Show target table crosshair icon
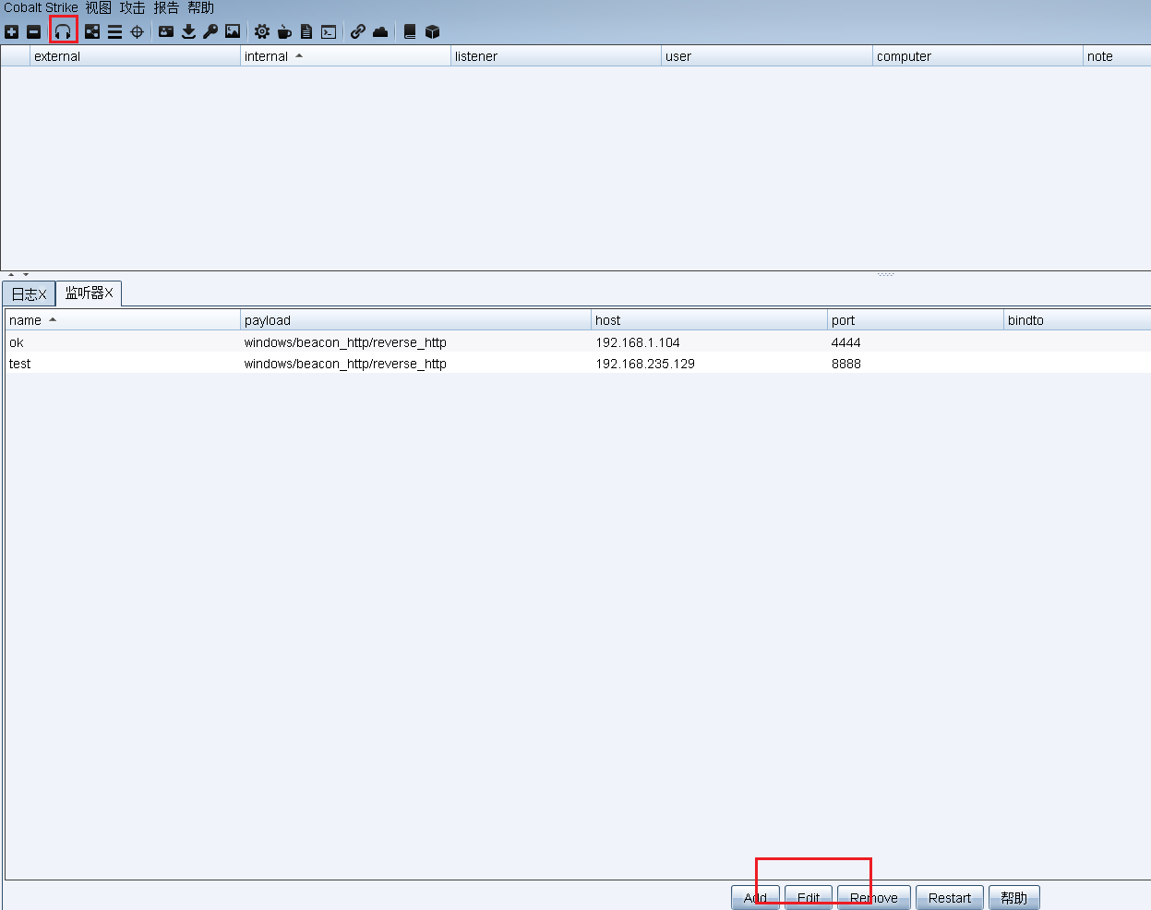 pyautogui.click(x=137, y=31)
